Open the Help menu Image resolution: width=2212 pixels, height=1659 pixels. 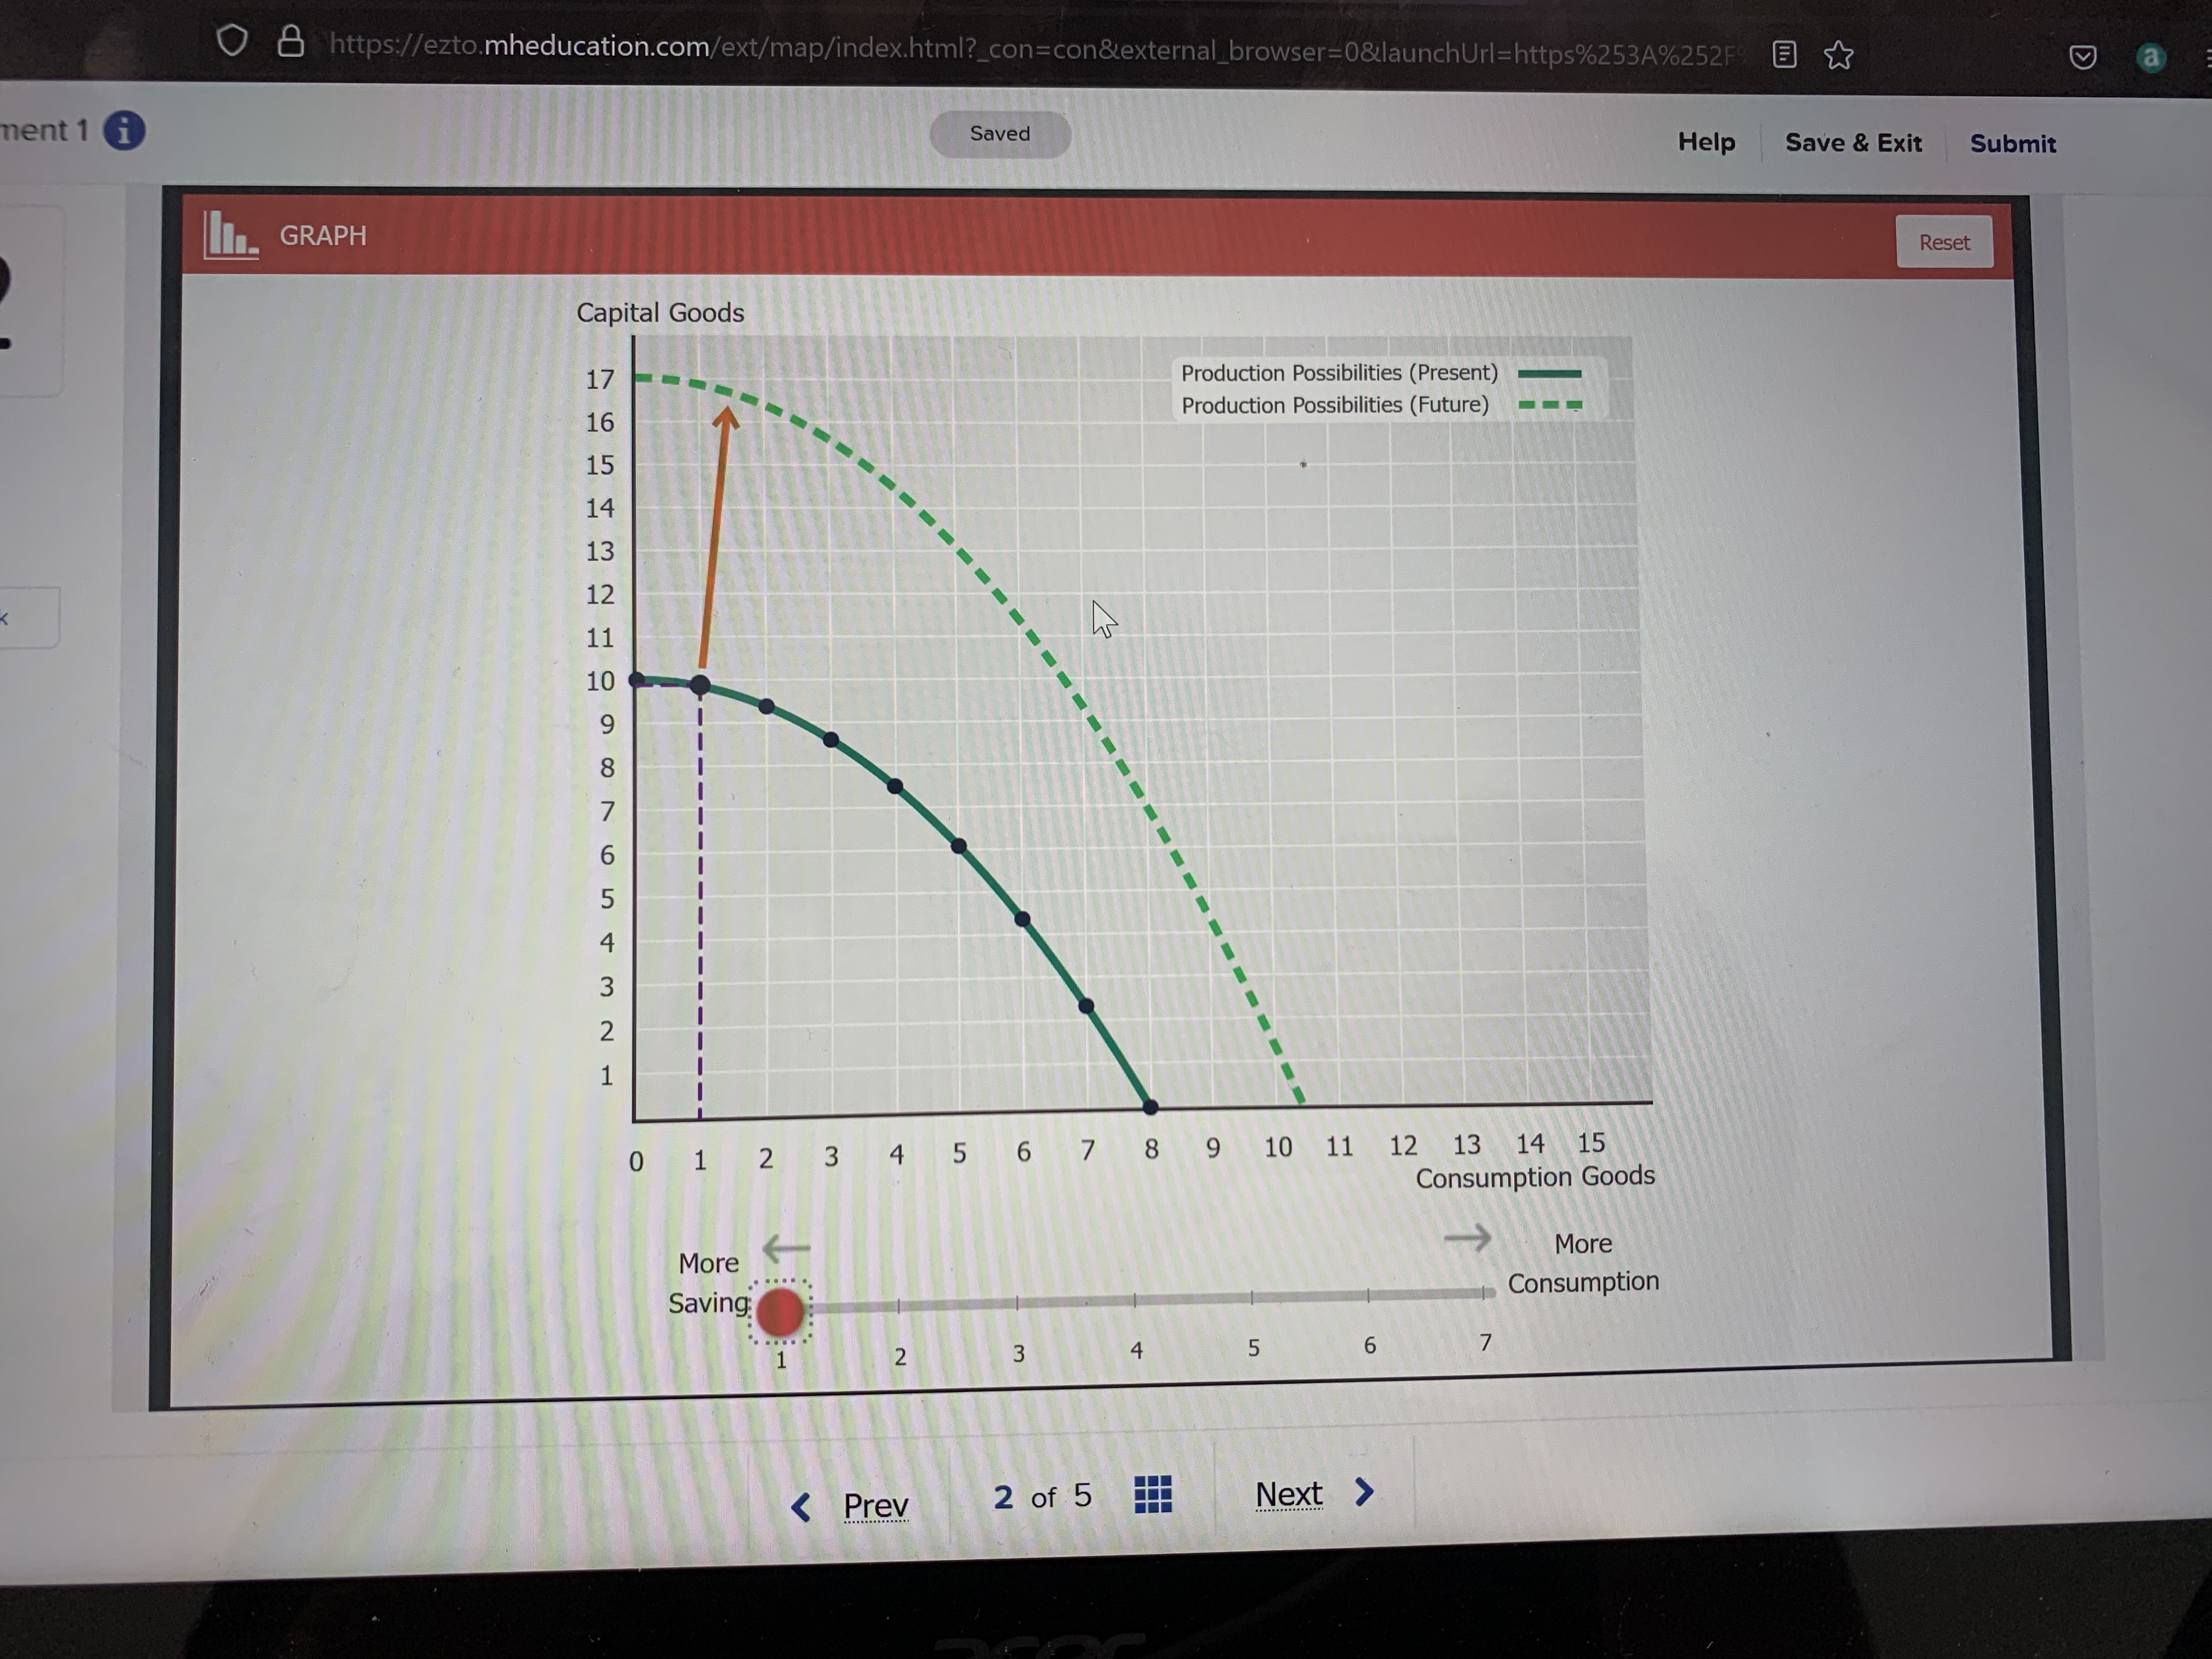[1706, 142]
